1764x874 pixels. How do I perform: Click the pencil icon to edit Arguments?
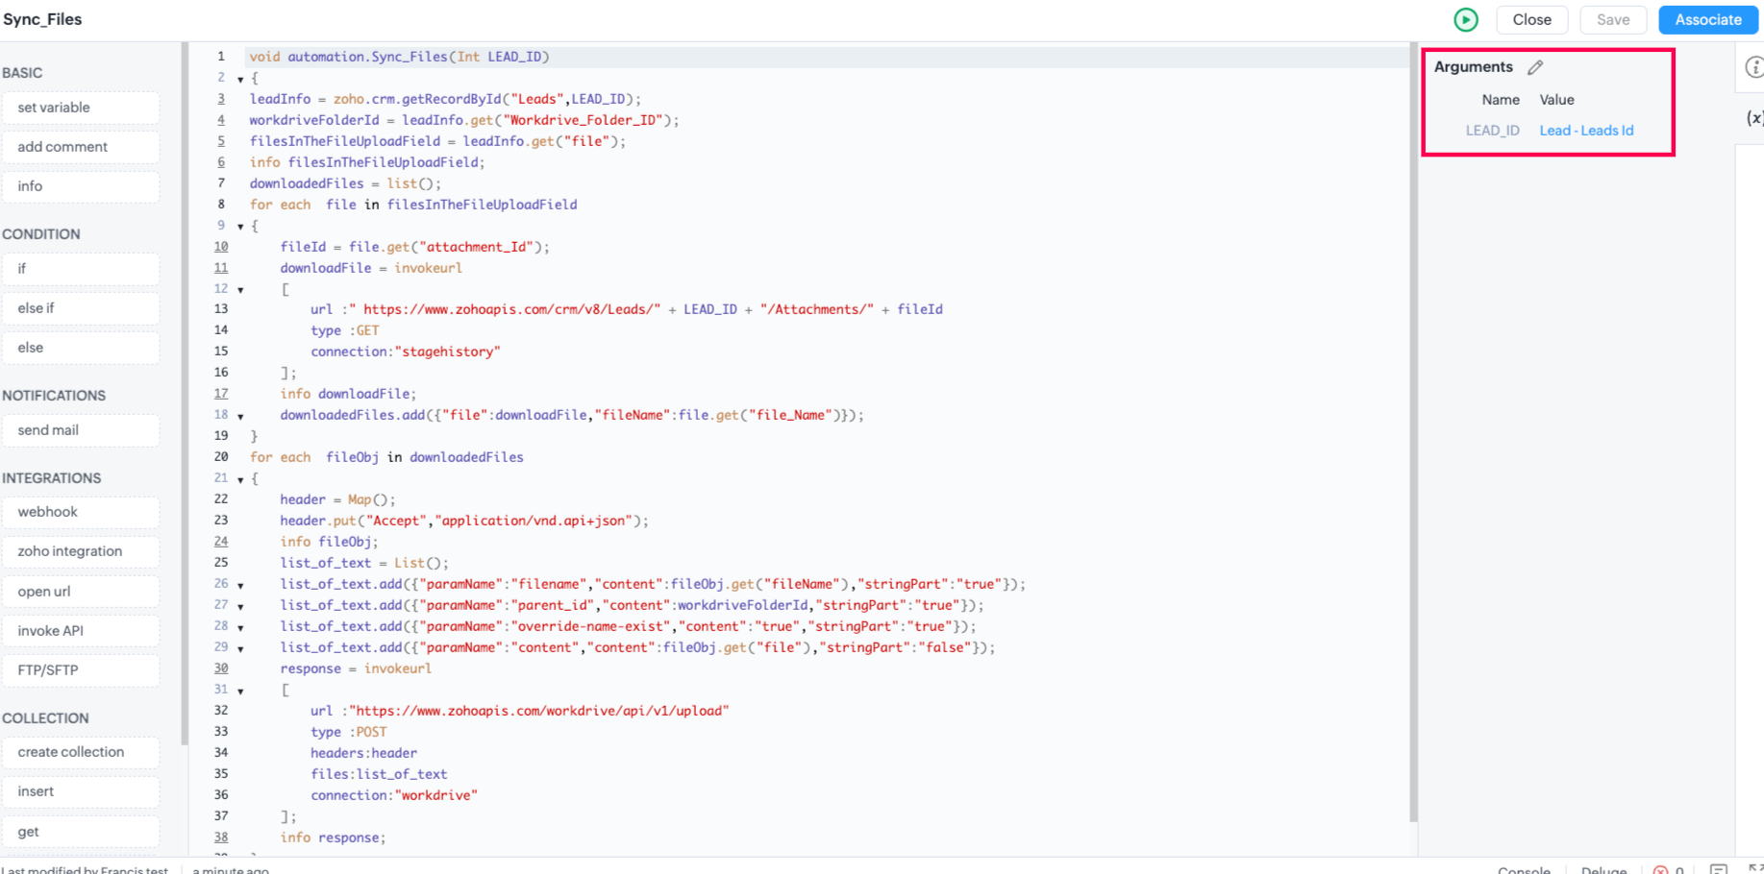point(1535,67)
